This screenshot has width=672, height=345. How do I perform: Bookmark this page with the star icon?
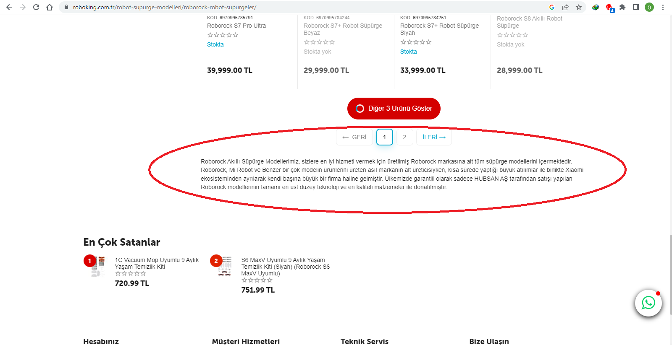tap(579, 7)
